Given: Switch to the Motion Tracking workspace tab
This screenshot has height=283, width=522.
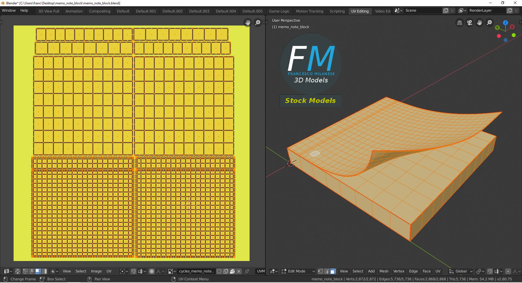Looking at the screenshot, I should (310, 11).
